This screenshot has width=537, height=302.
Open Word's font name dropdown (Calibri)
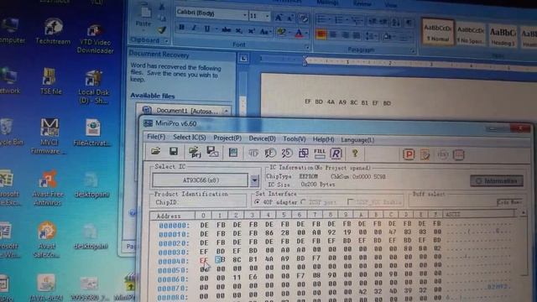point(244,15)
